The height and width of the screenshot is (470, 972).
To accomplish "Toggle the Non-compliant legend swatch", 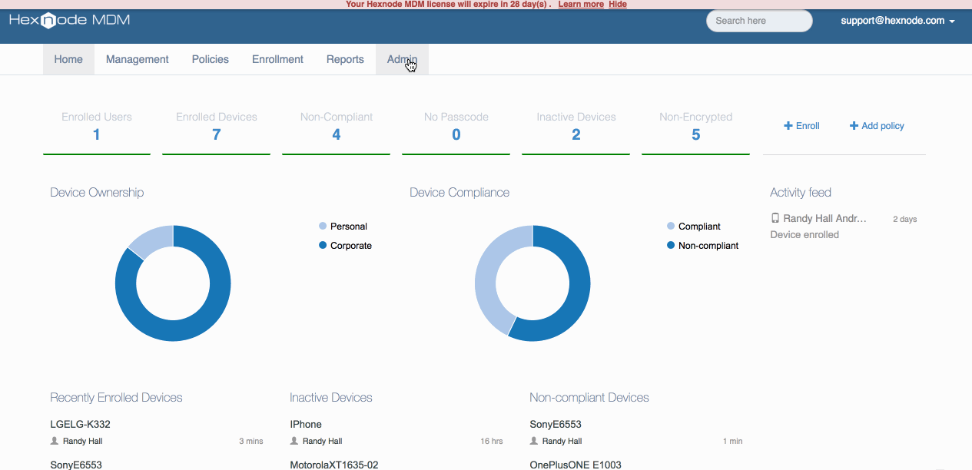I will pos(671,246).
